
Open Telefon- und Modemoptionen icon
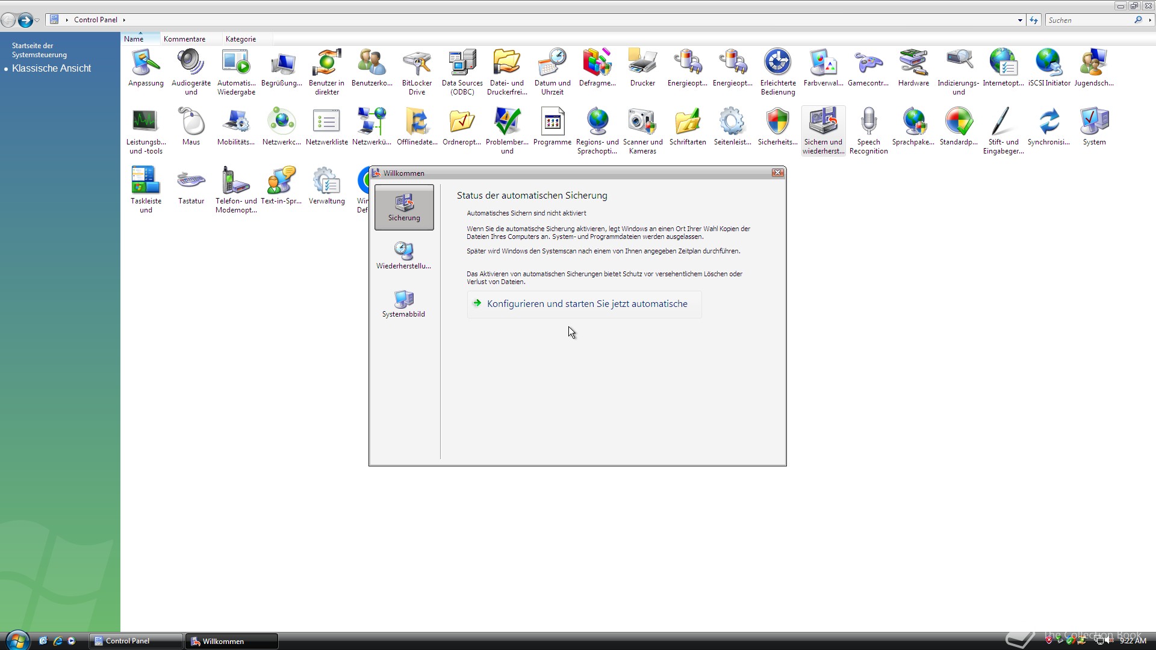236,190
